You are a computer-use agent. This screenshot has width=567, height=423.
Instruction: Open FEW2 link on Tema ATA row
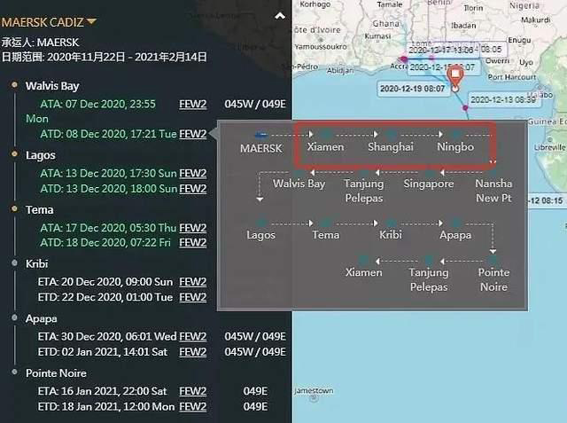coord(193,228)
